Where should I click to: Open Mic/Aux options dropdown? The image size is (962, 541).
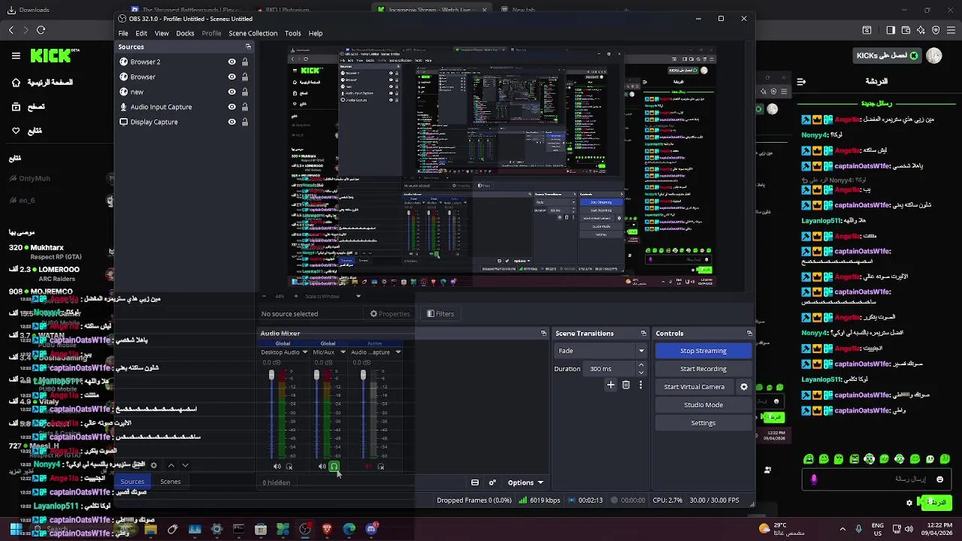343,352
